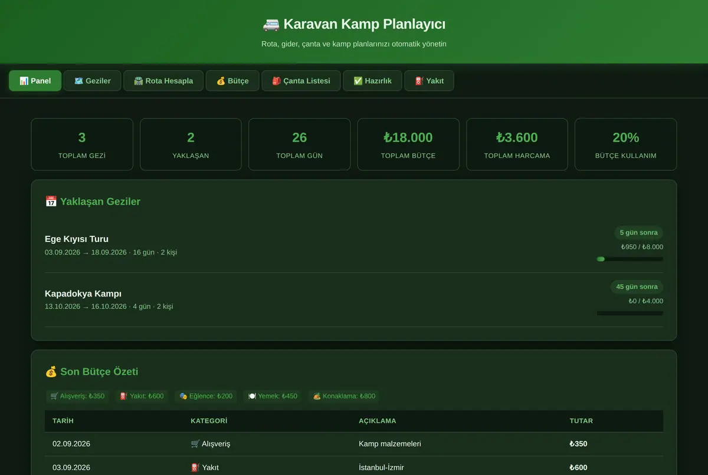Image resolution: width=708 pixels, height=475 pixels.
Task: Click the header subtitle about Rota, gider, çanta
Action: click(354, 44)
